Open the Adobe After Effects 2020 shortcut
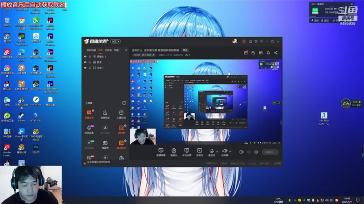 point(51,87)
